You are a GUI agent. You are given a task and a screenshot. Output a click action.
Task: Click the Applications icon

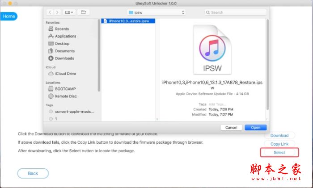[x=51, y=36]
